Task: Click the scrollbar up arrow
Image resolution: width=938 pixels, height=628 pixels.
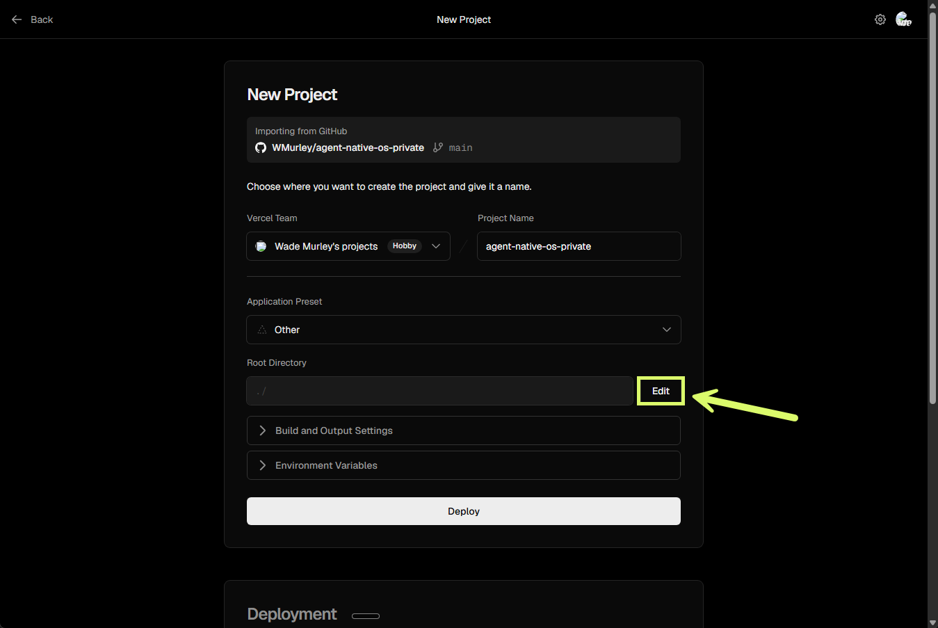Action: pos(932,6)
